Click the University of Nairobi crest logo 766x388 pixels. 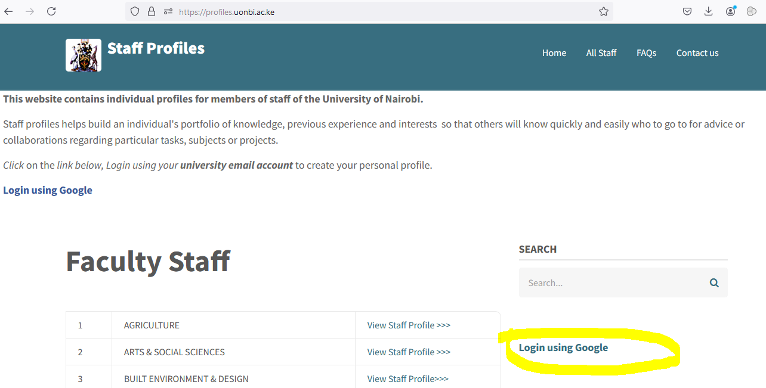(84, 55)
